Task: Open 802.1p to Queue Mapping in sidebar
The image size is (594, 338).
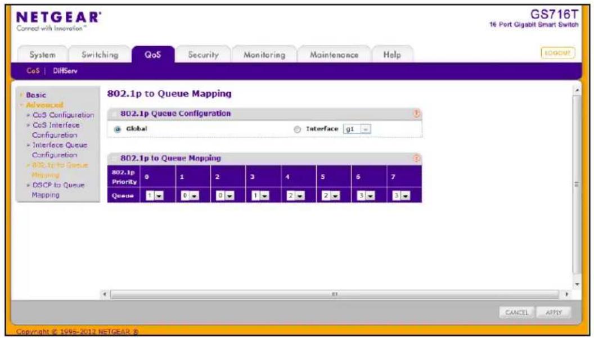Action: tap(60, 170)
